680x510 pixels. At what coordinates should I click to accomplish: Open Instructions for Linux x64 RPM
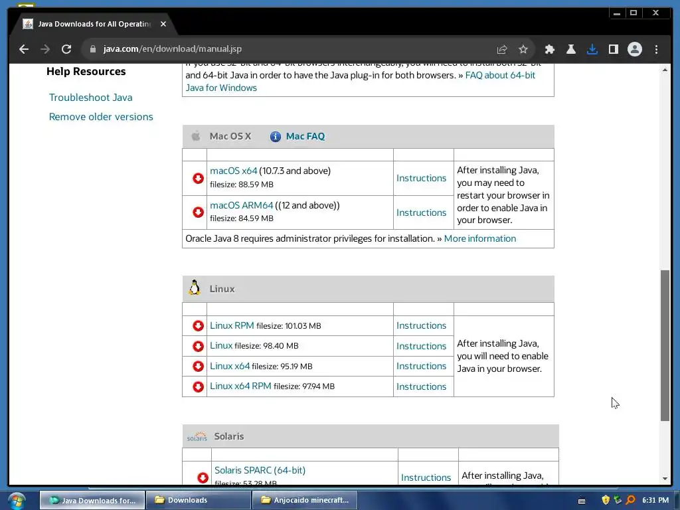(x=421, y=386)
